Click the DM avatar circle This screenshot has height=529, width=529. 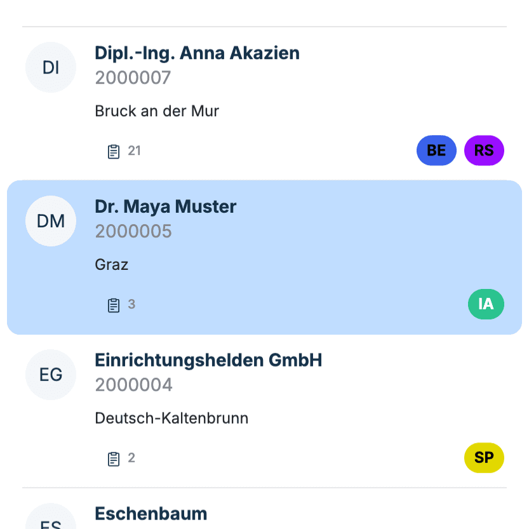(51, 221)
